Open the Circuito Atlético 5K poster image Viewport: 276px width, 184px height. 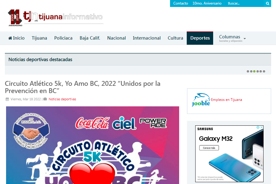(x=93, y=145)
